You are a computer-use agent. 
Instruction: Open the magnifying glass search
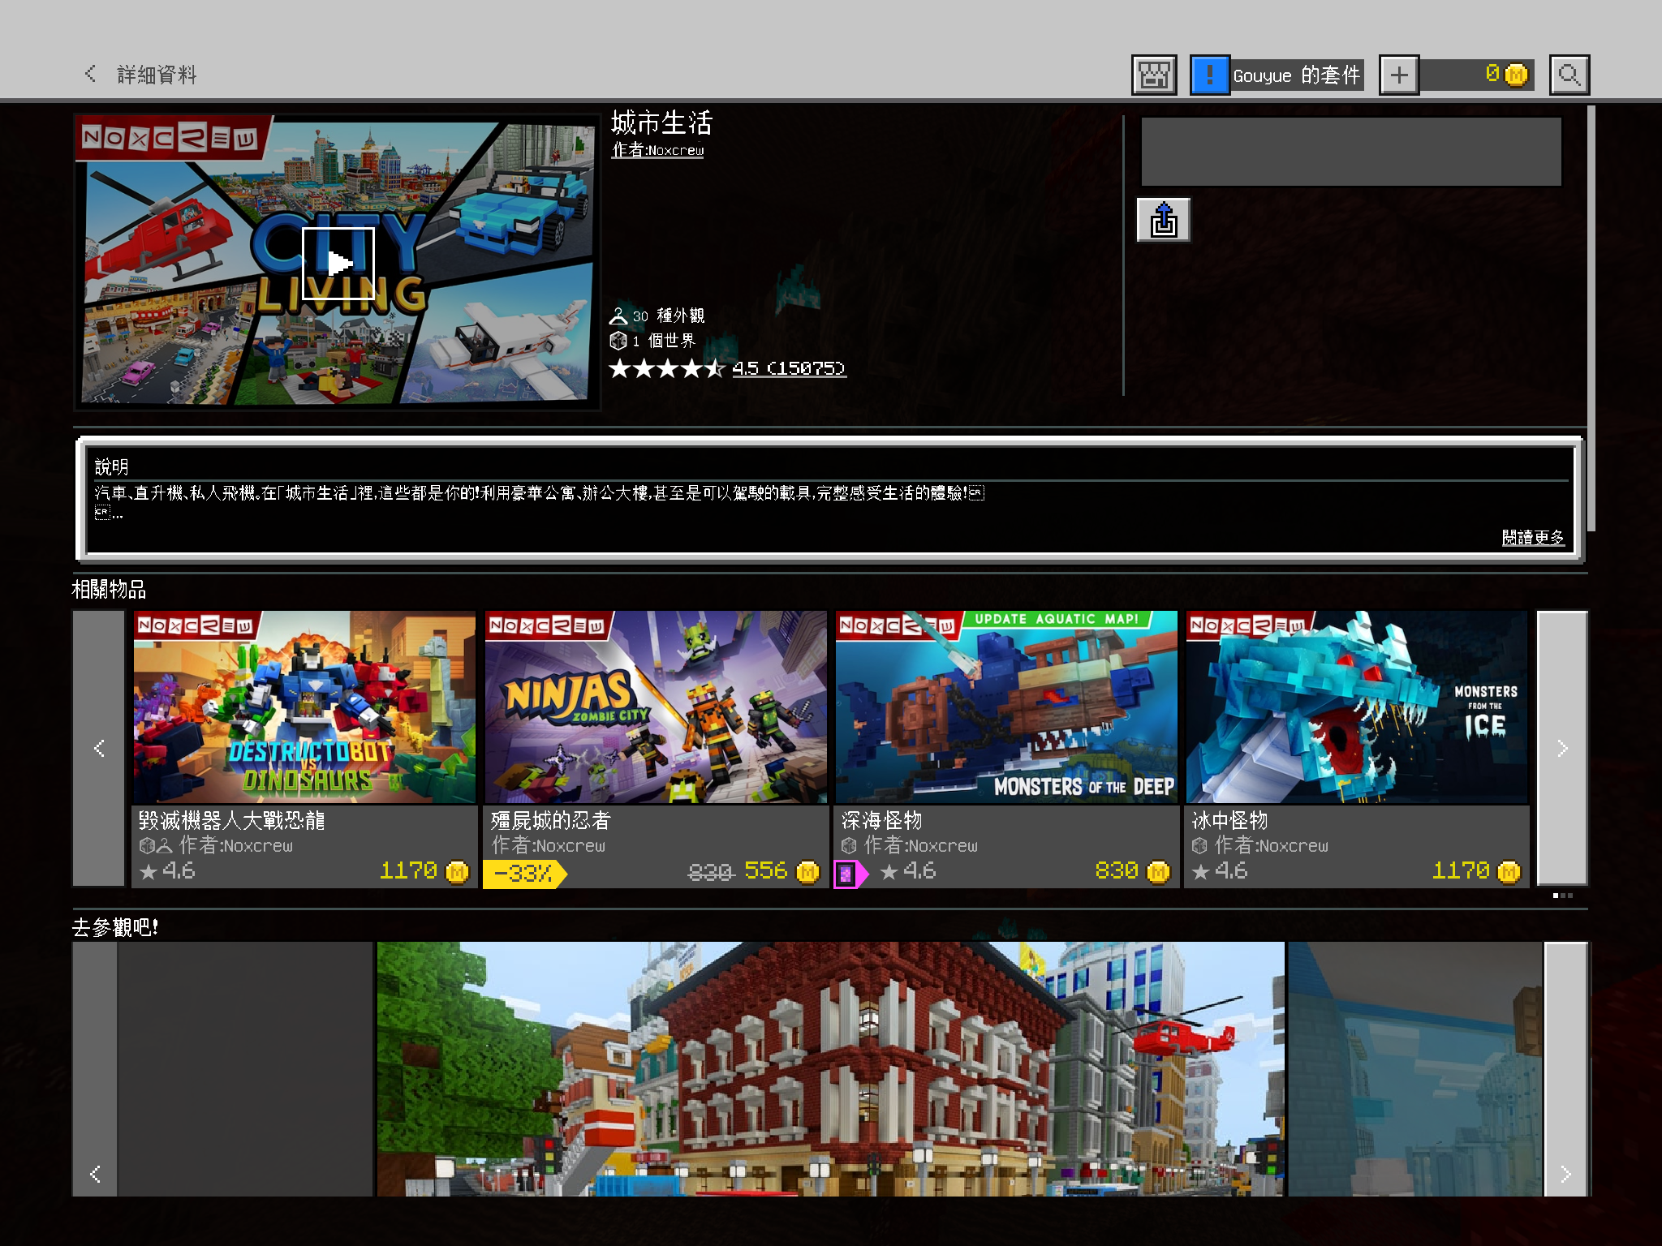point(1568,75)
